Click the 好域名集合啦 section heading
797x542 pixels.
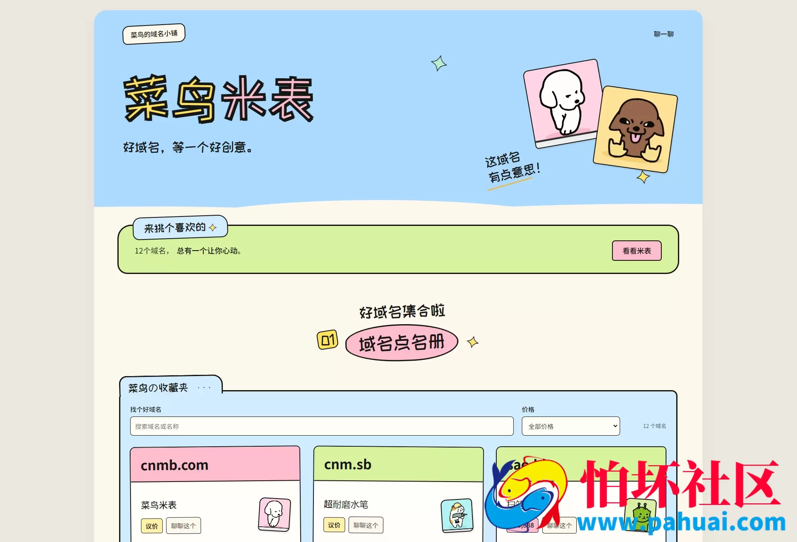pos(402,311)
